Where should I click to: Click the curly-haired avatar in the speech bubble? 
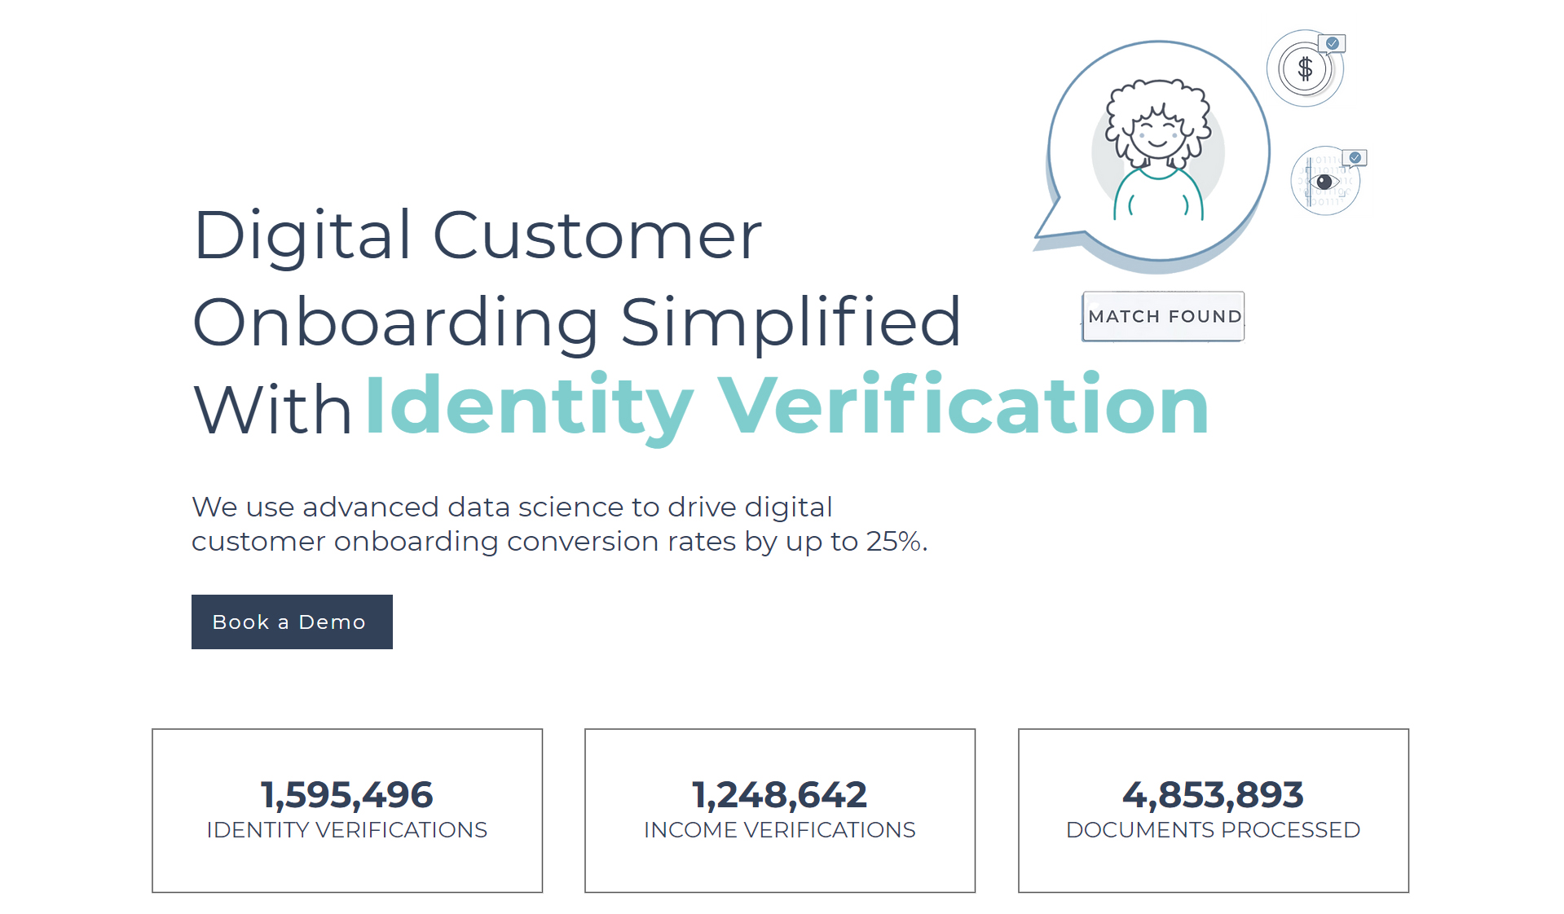(x=1157, y=151)
